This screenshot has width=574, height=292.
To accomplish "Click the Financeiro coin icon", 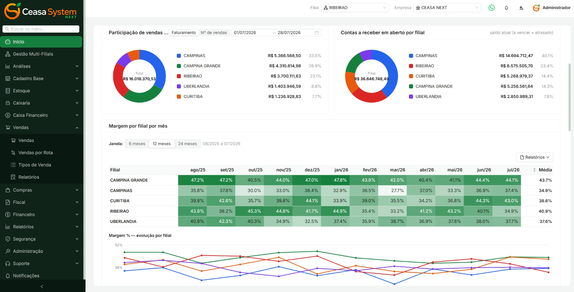I will tap(8, 215).
